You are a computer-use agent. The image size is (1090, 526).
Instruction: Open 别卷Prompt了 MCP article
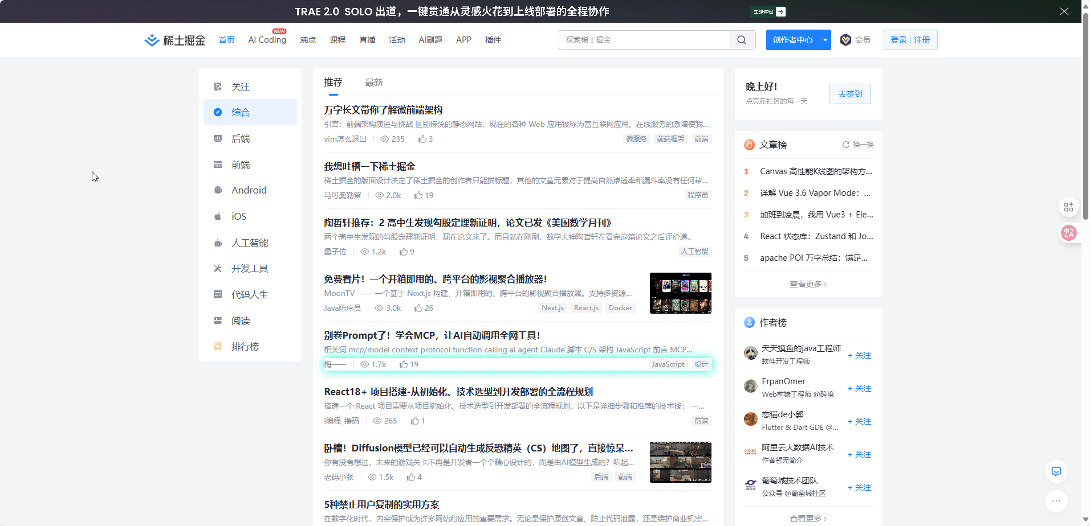[x=432, y=335]
